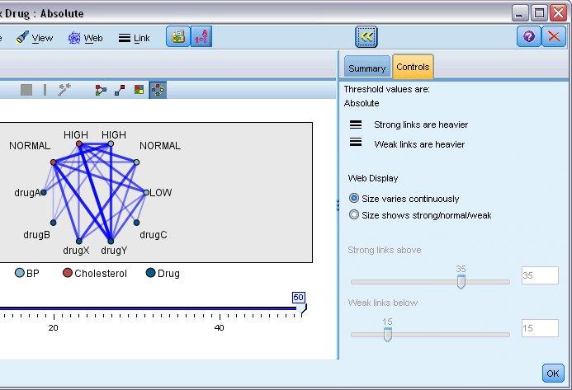Click the three-line Link icon
The image size is (572, 390).
[125, 38]
